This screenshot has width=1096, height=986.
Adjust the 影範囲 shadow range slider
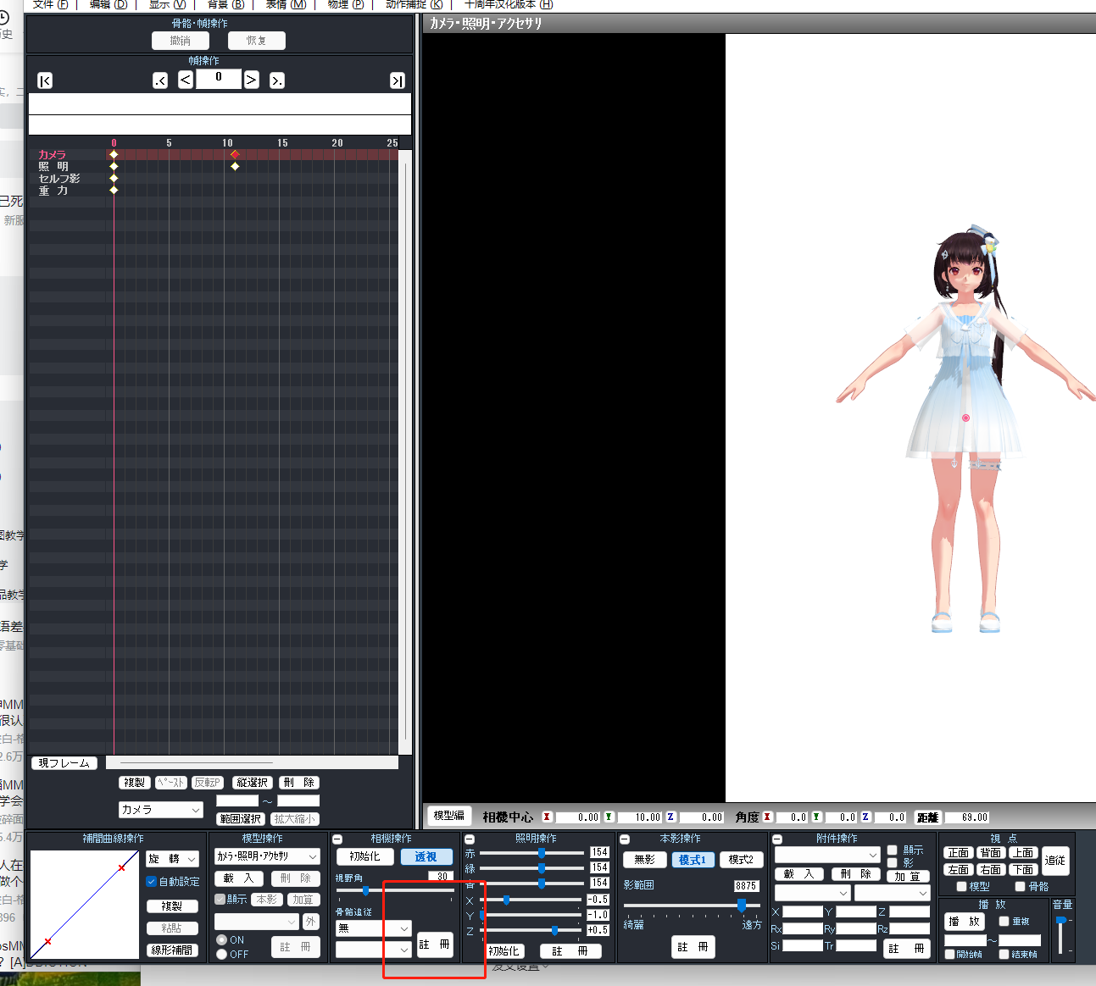pos(741,905)
